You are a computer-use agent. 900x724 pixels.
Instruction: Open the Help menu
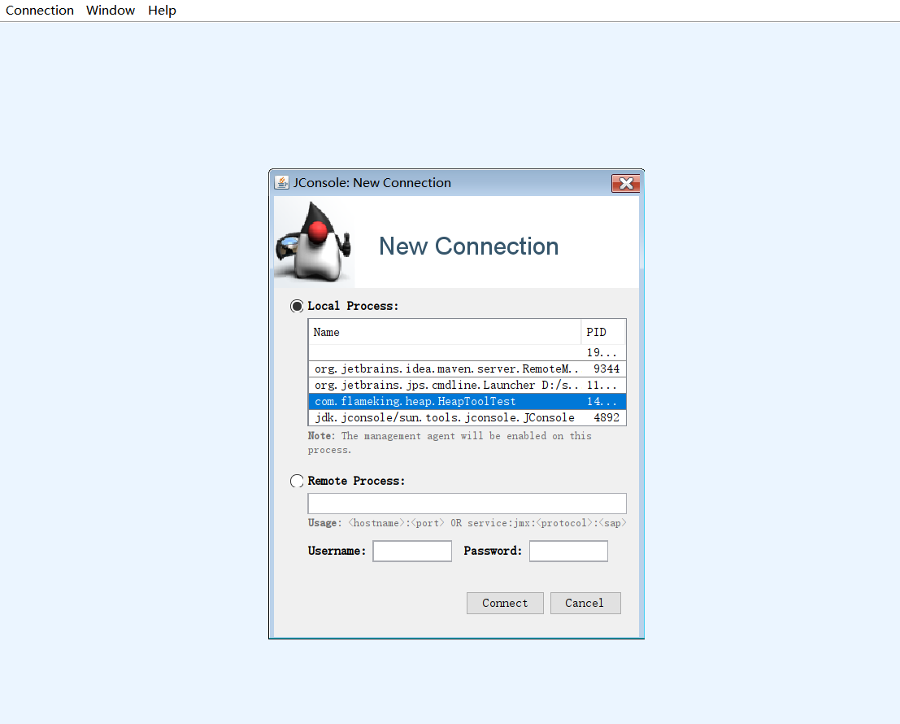(162, 11)
